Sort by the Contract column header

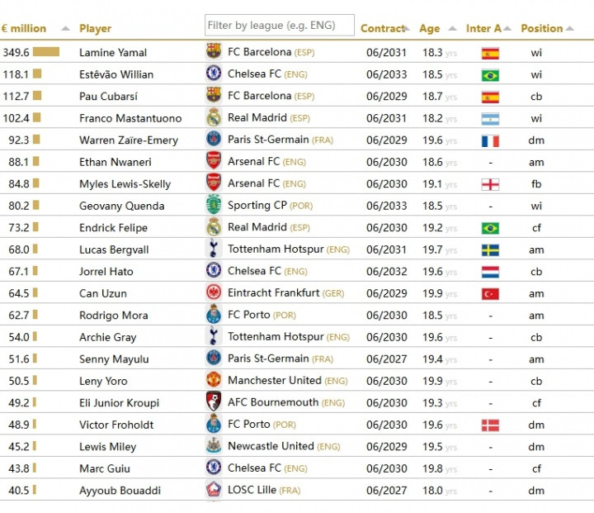click(x=383, y=29)
